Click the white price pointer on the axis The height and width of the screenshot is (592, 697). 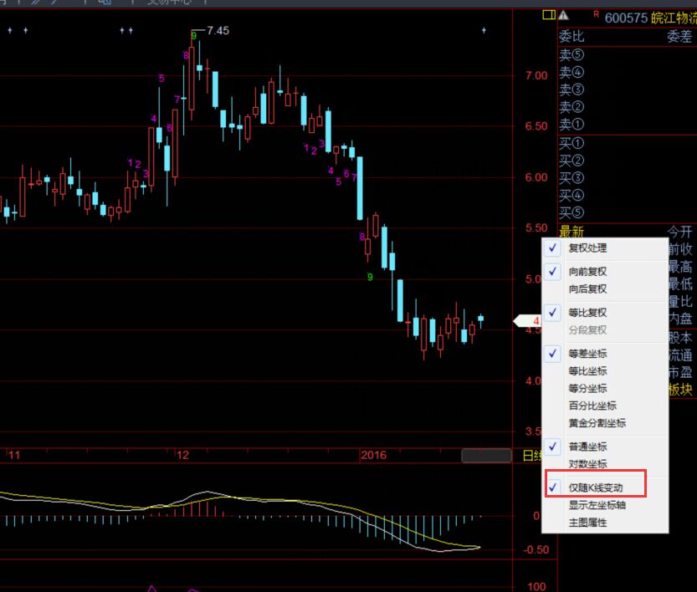click(527, 321)
